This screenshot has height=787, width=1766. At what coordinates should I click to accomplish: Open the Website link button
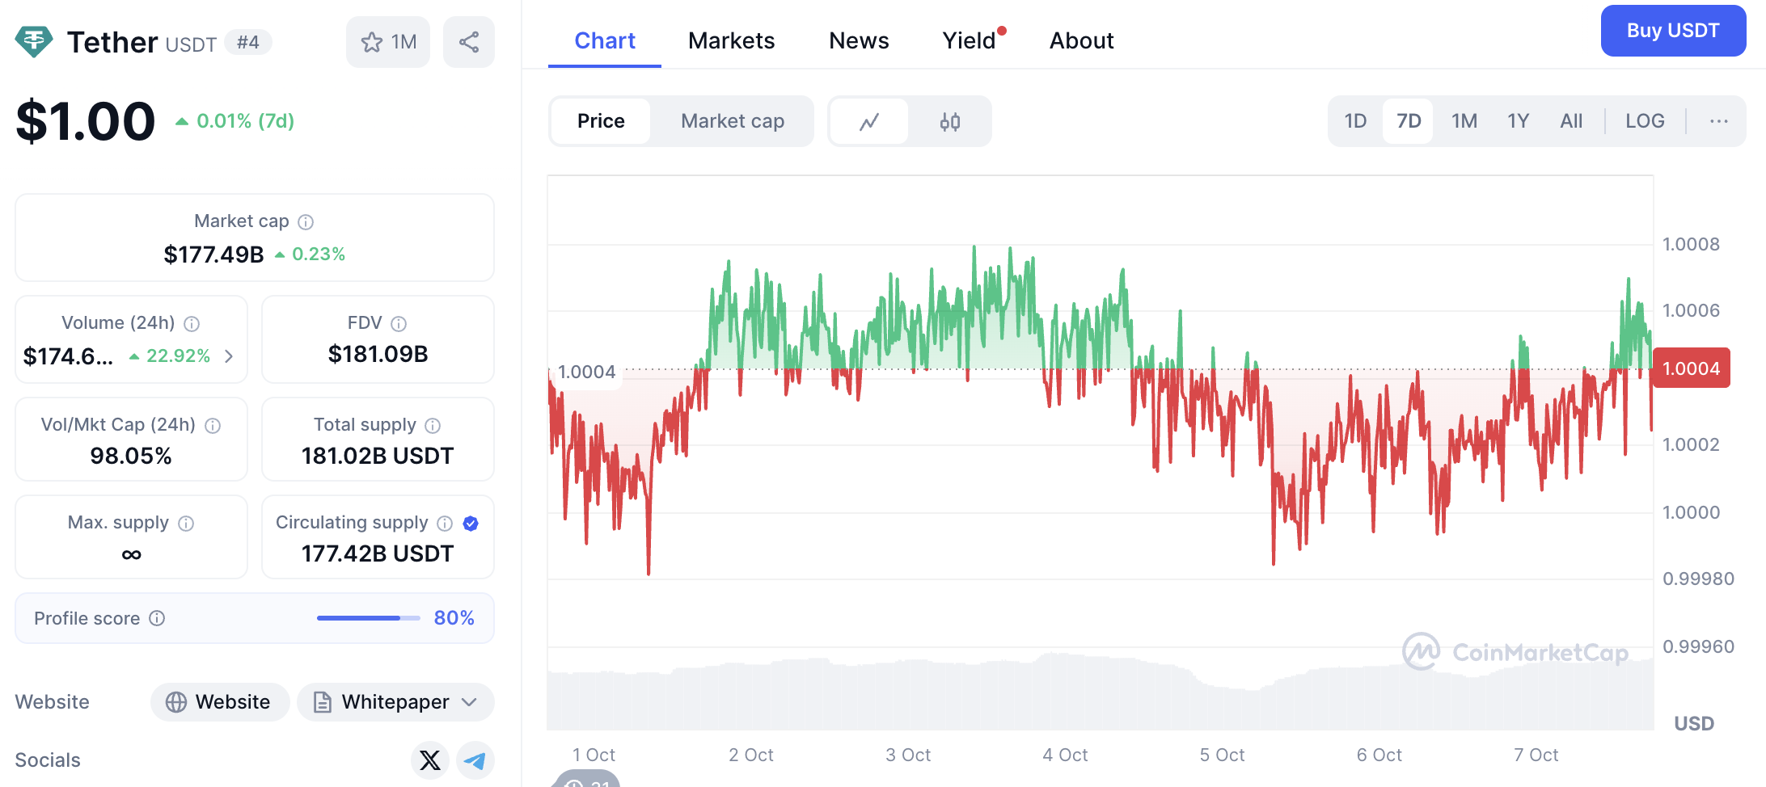[x=220, y=701]
